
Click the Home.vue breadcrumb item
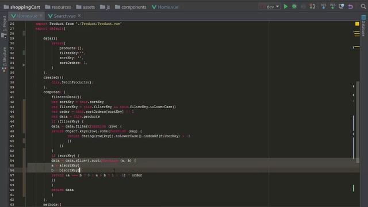165,7
